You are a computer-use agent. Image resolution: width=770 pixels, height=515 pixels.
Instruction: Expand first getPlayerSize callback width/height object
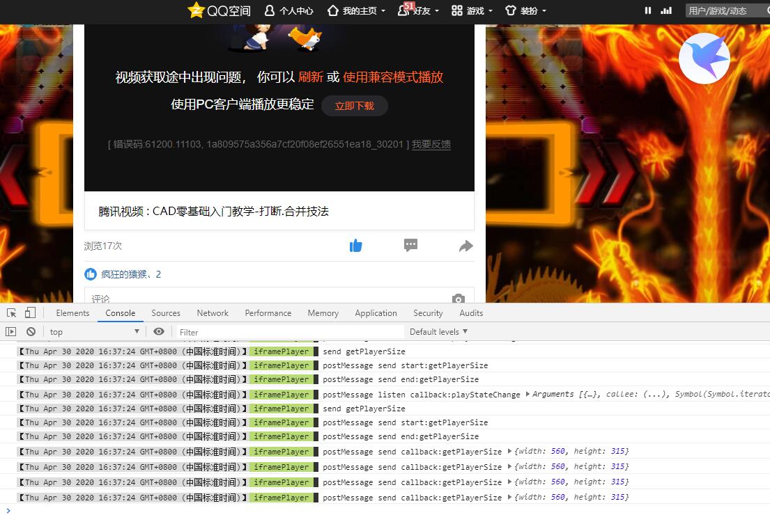509,451
